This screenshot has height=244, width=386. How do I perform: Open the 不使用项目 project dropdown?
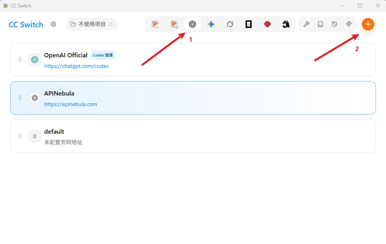(92, 24)
